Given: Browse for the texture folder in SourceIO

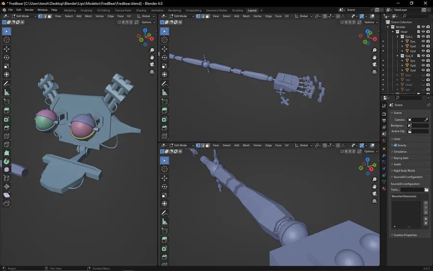Looking at the screenshot, I should tap(426, 190).
